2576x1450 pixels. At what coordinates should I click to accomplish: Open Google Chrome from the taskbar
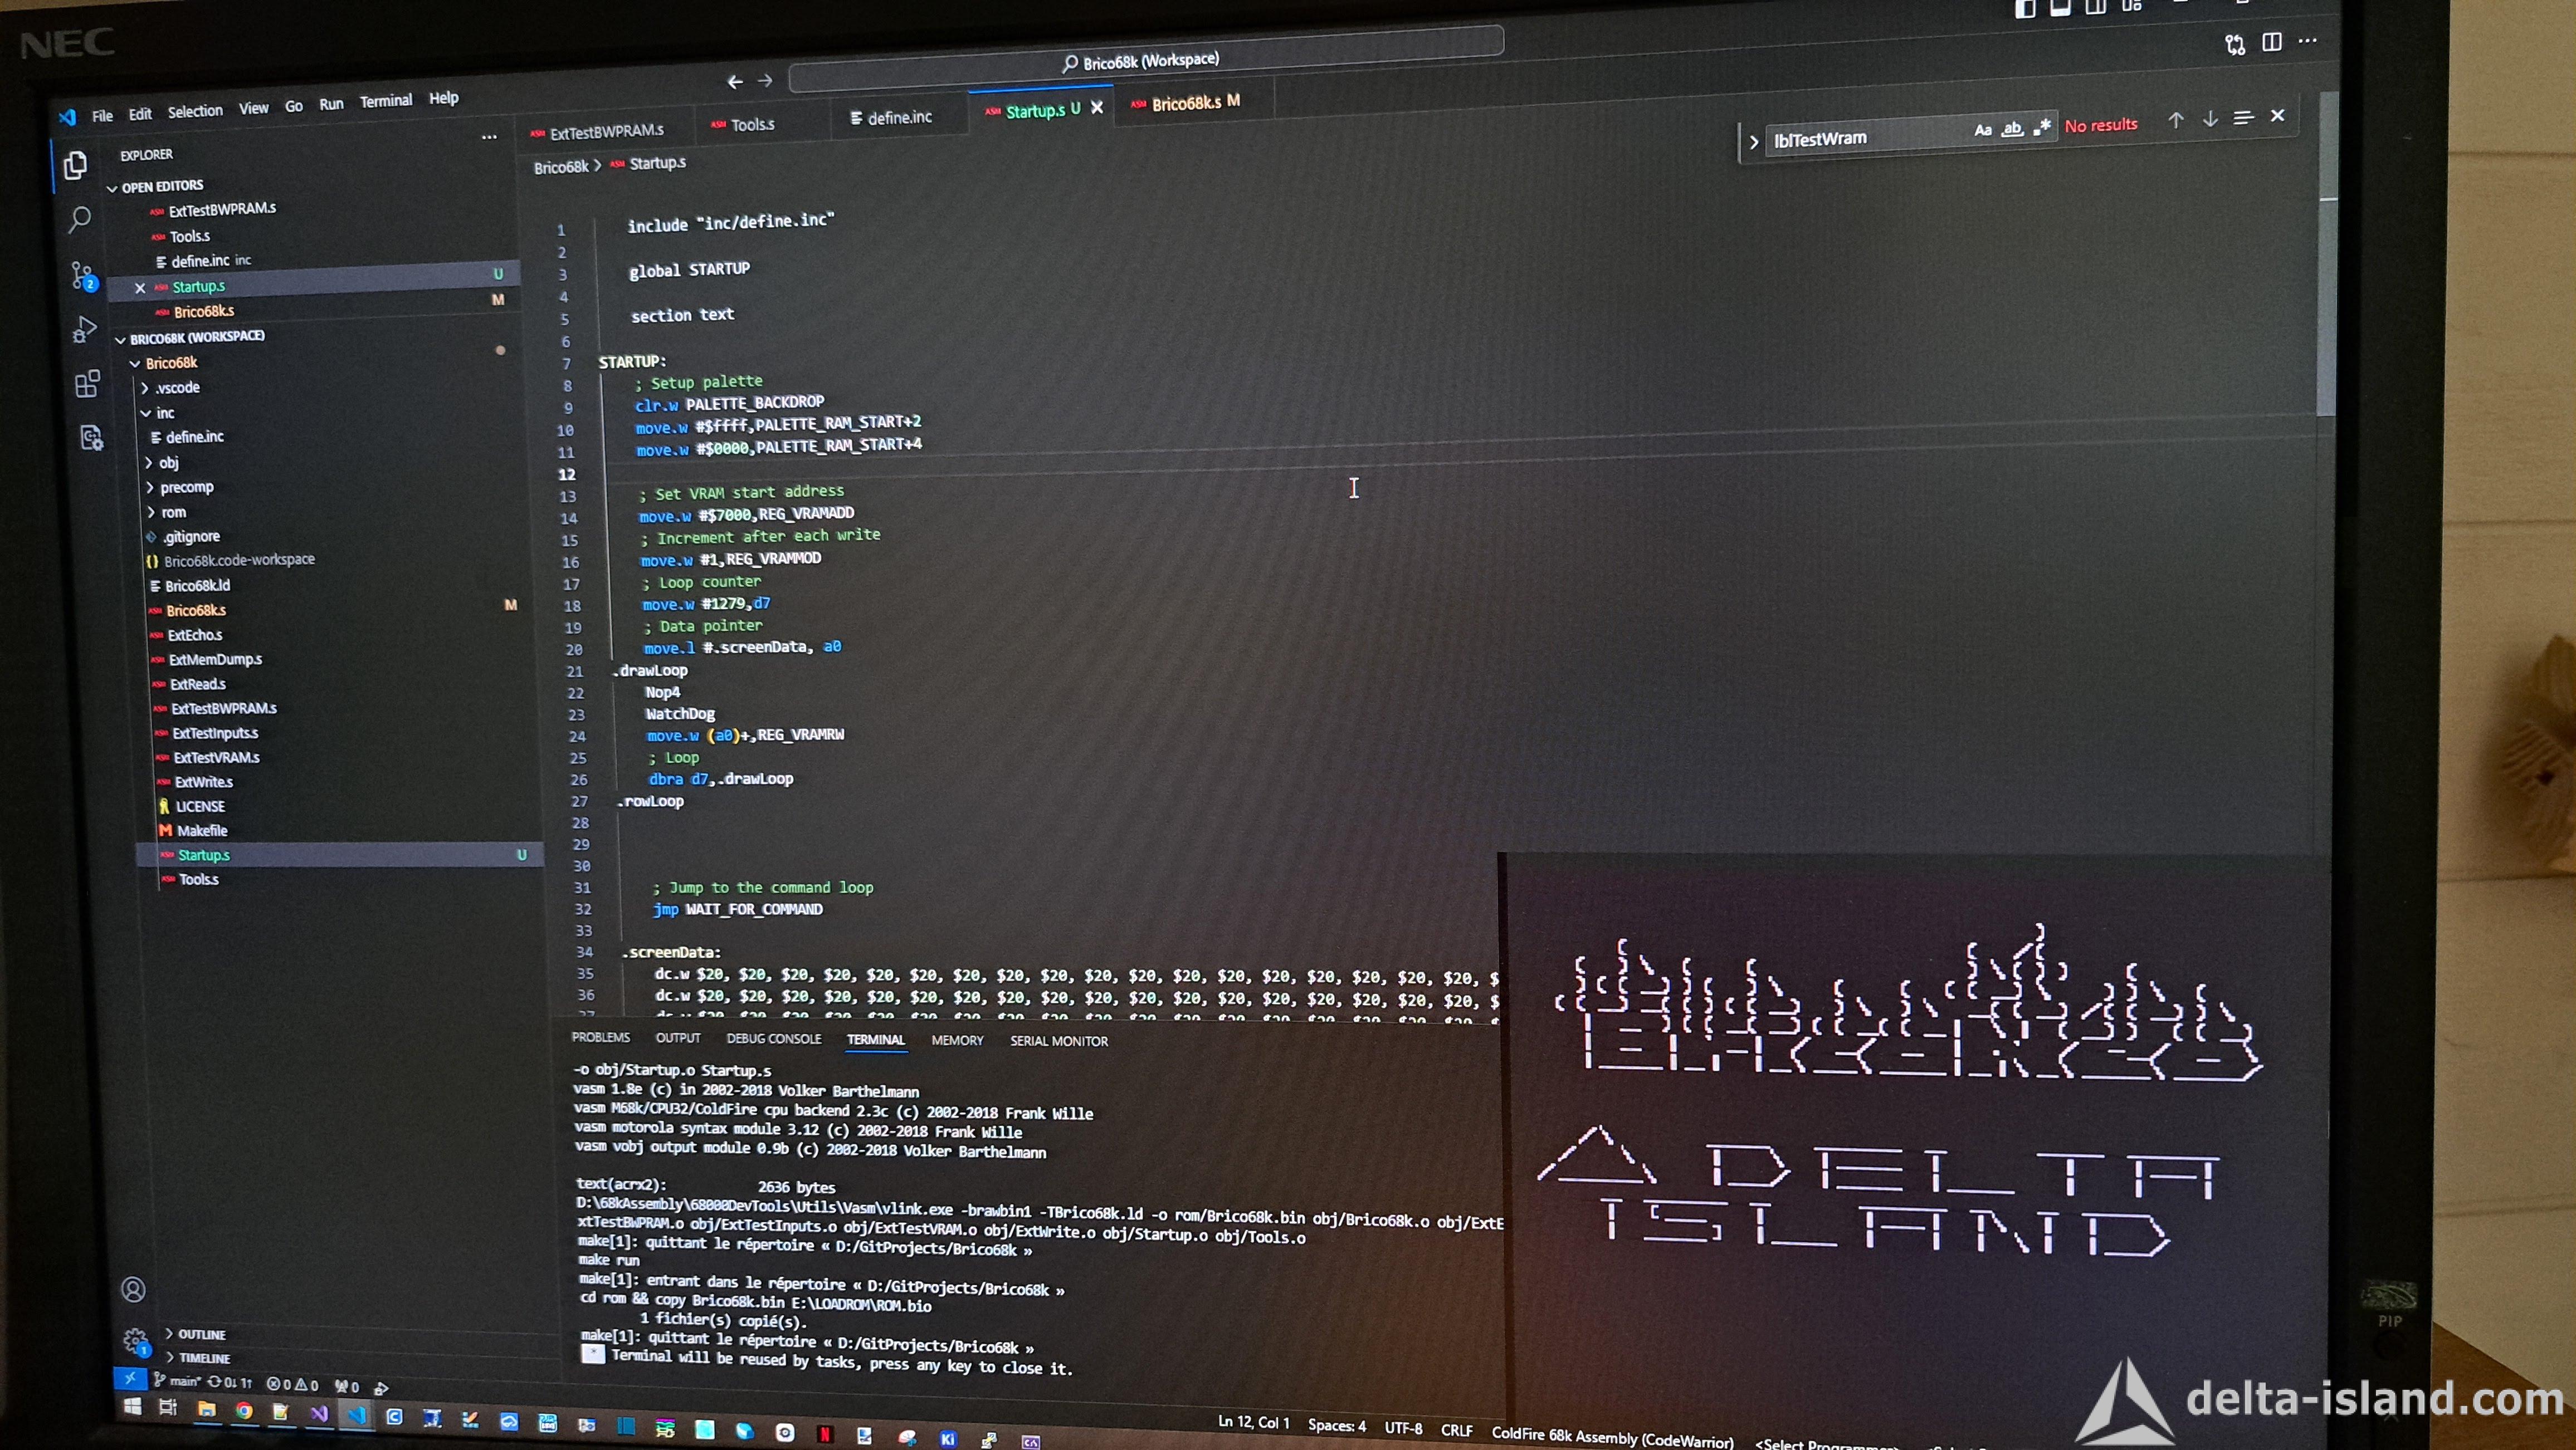pos(244,1411)
